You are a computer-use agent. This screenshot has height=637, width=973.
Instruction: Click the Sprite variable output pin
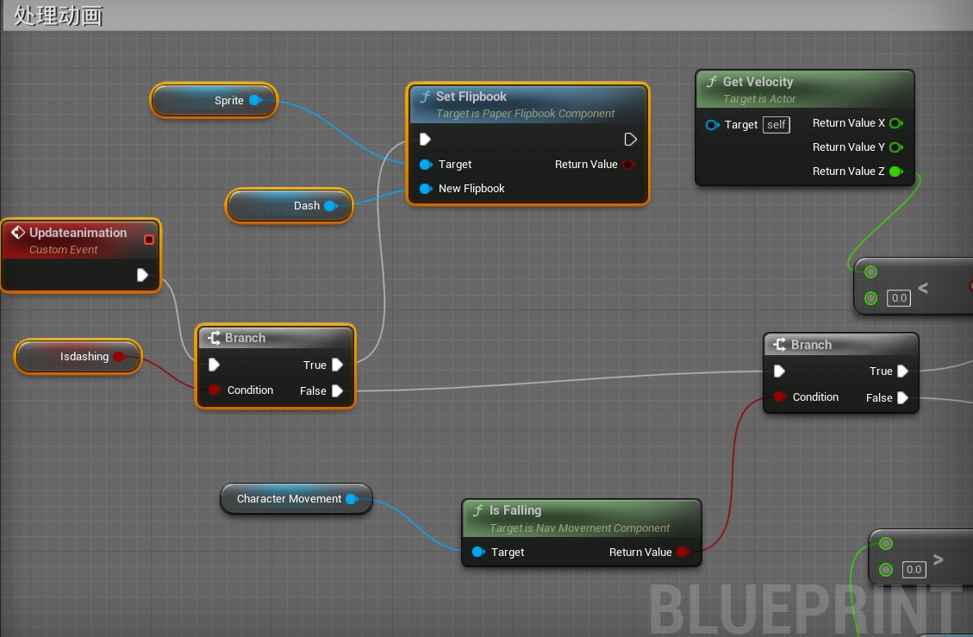pyautogui.click(x=255, y=100)
